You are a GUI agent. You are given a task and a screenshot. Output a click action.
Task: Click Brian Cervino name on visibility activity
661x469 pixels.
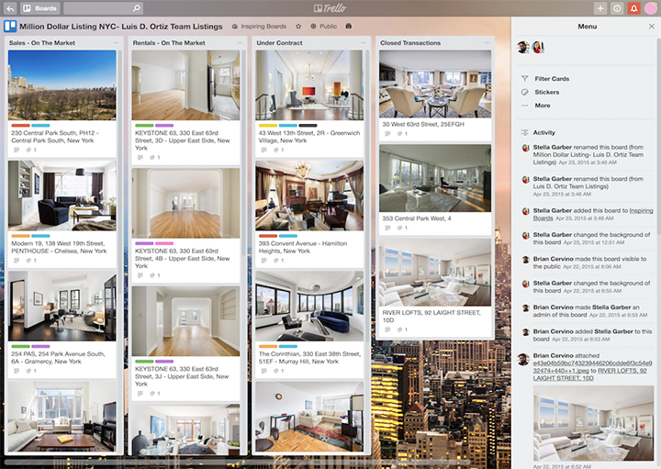[553, 259]
